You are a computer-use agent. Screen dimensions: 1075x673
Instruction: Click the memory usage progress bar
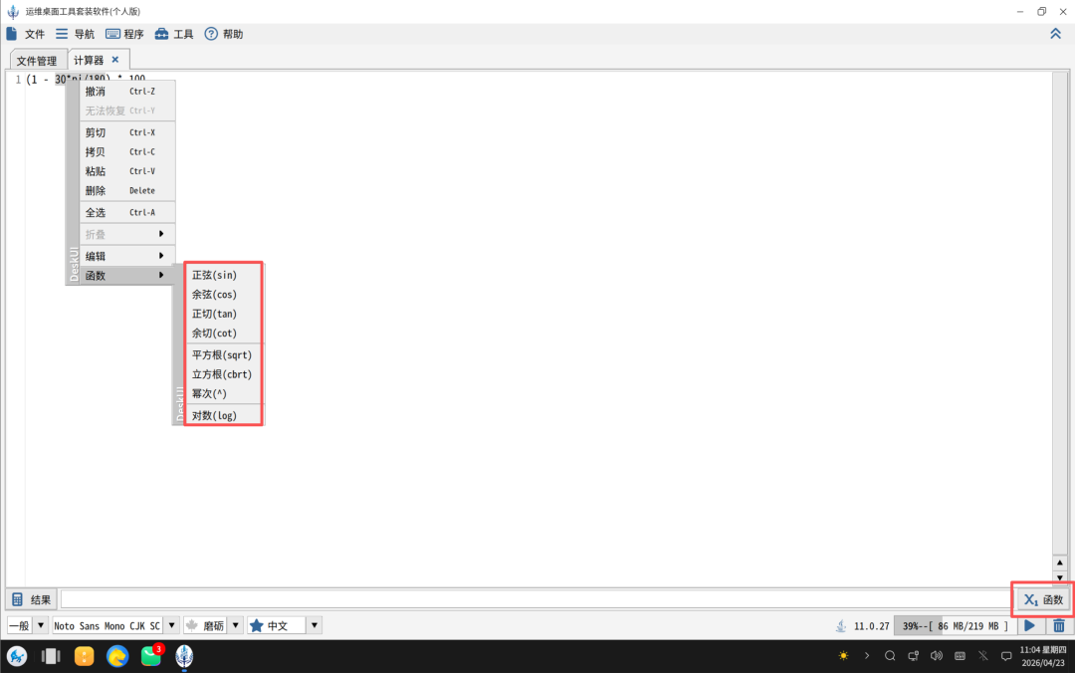[955, 625]
